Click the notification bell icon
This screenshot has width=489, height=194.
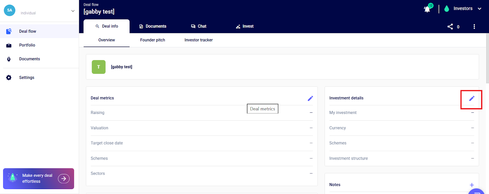tap(427, 9)
